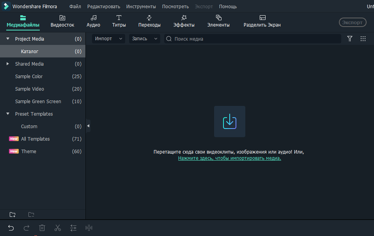Click the New badge beside Theme
Screen dimensions: 374x236
point(14,151)
